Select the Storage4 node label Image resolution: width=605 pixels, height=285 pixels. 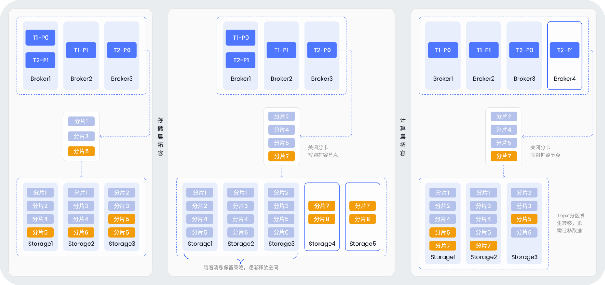tap(322, 244)
